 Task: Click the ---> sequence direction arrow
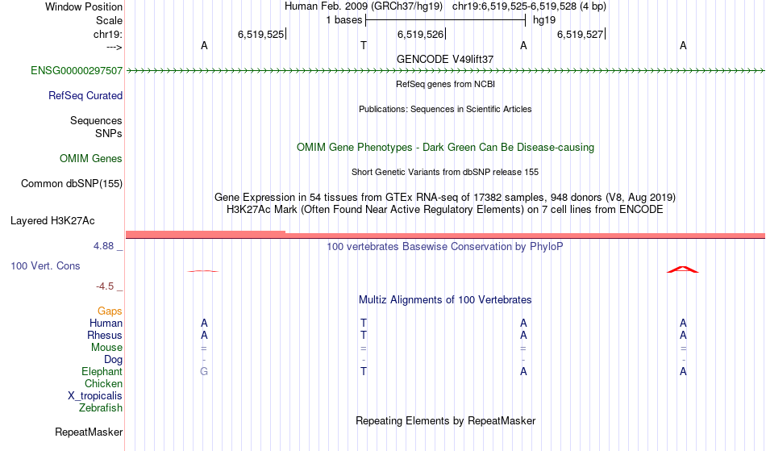click(x=114, y=48)
